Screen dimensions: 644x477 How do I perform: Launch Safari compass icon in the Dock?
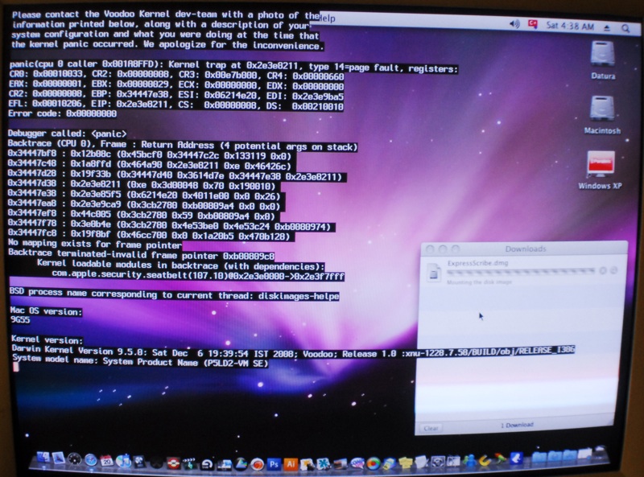point(91,460)
